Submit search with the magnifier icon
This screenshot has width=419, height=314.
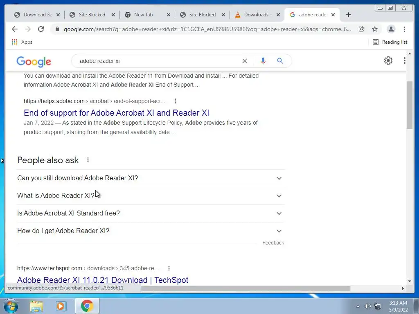(280, 61)
